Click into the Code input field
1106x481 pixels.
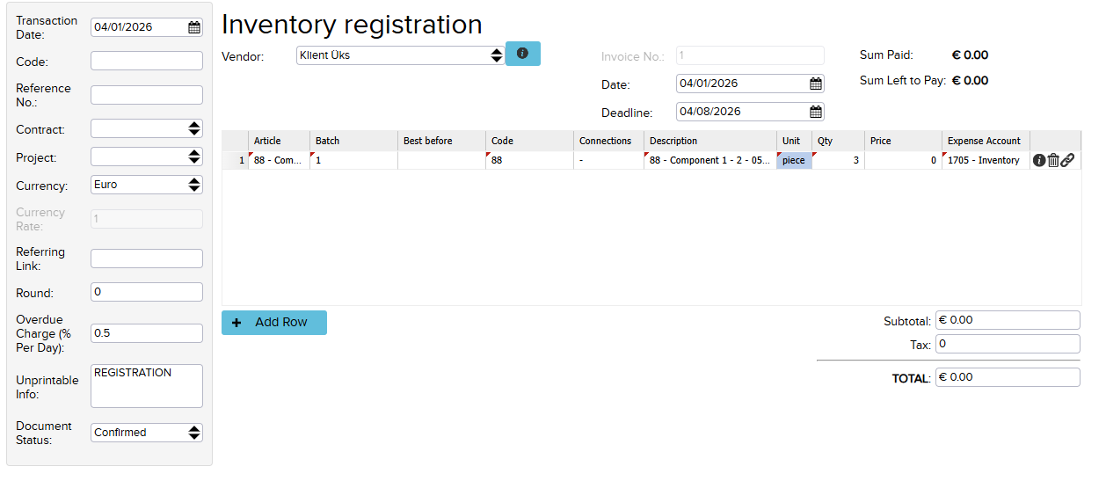(x=146, y=61)
